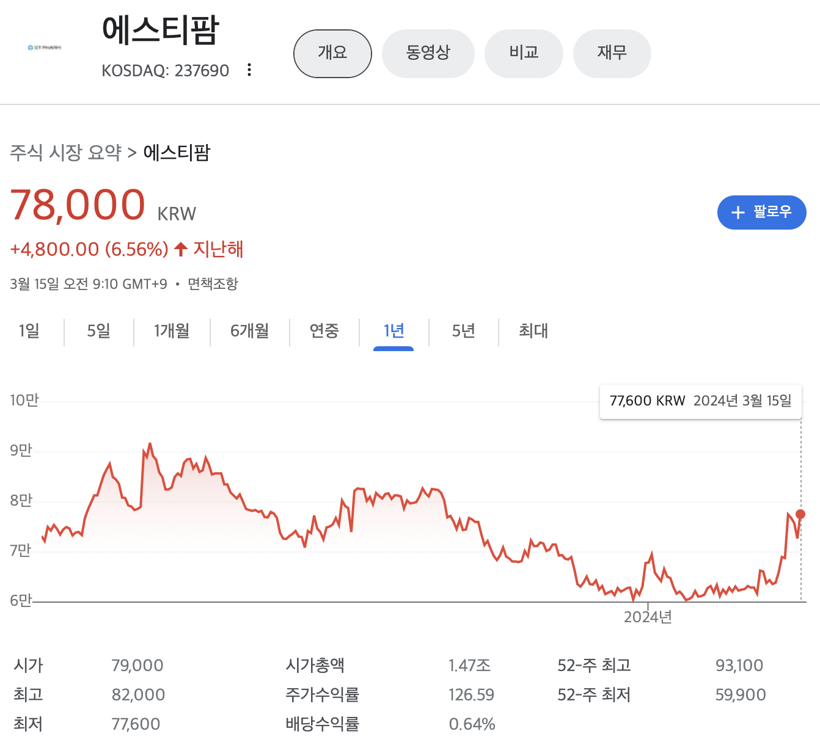This screenshot has height=745, width=820.
Task: Click the plus icon on 팔로우 button
Action: (738, 213)
